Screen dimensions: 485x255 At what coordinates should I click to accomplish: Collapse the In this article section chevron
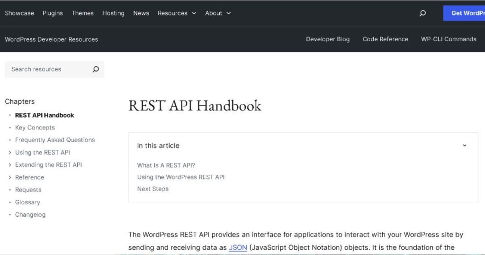click(464, 146)
